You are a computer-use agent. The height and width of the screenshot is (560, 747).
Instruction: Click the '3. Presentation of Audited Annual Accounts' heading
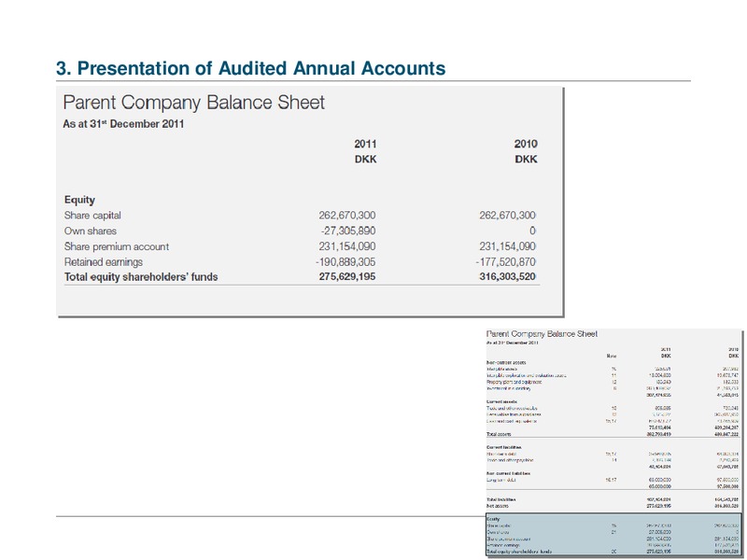point(250,68)
